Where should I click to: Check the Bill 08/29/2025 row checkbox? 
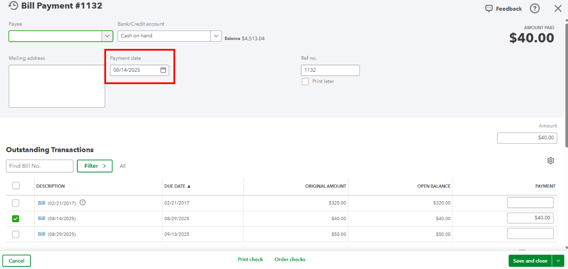pos(15,234)
